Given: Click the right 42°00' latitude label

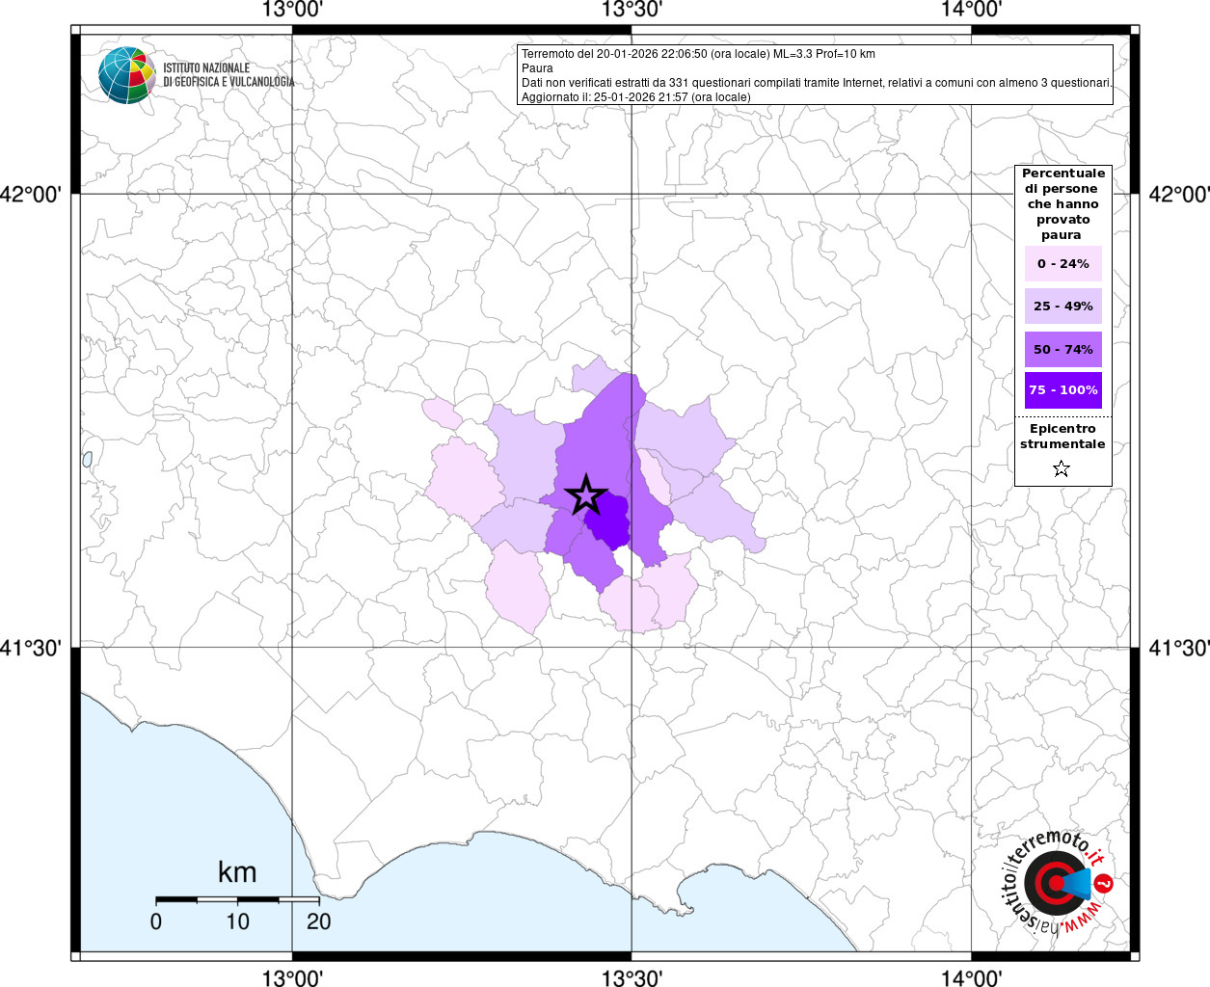Looking at the screenshot, I should pos(1179,195).
